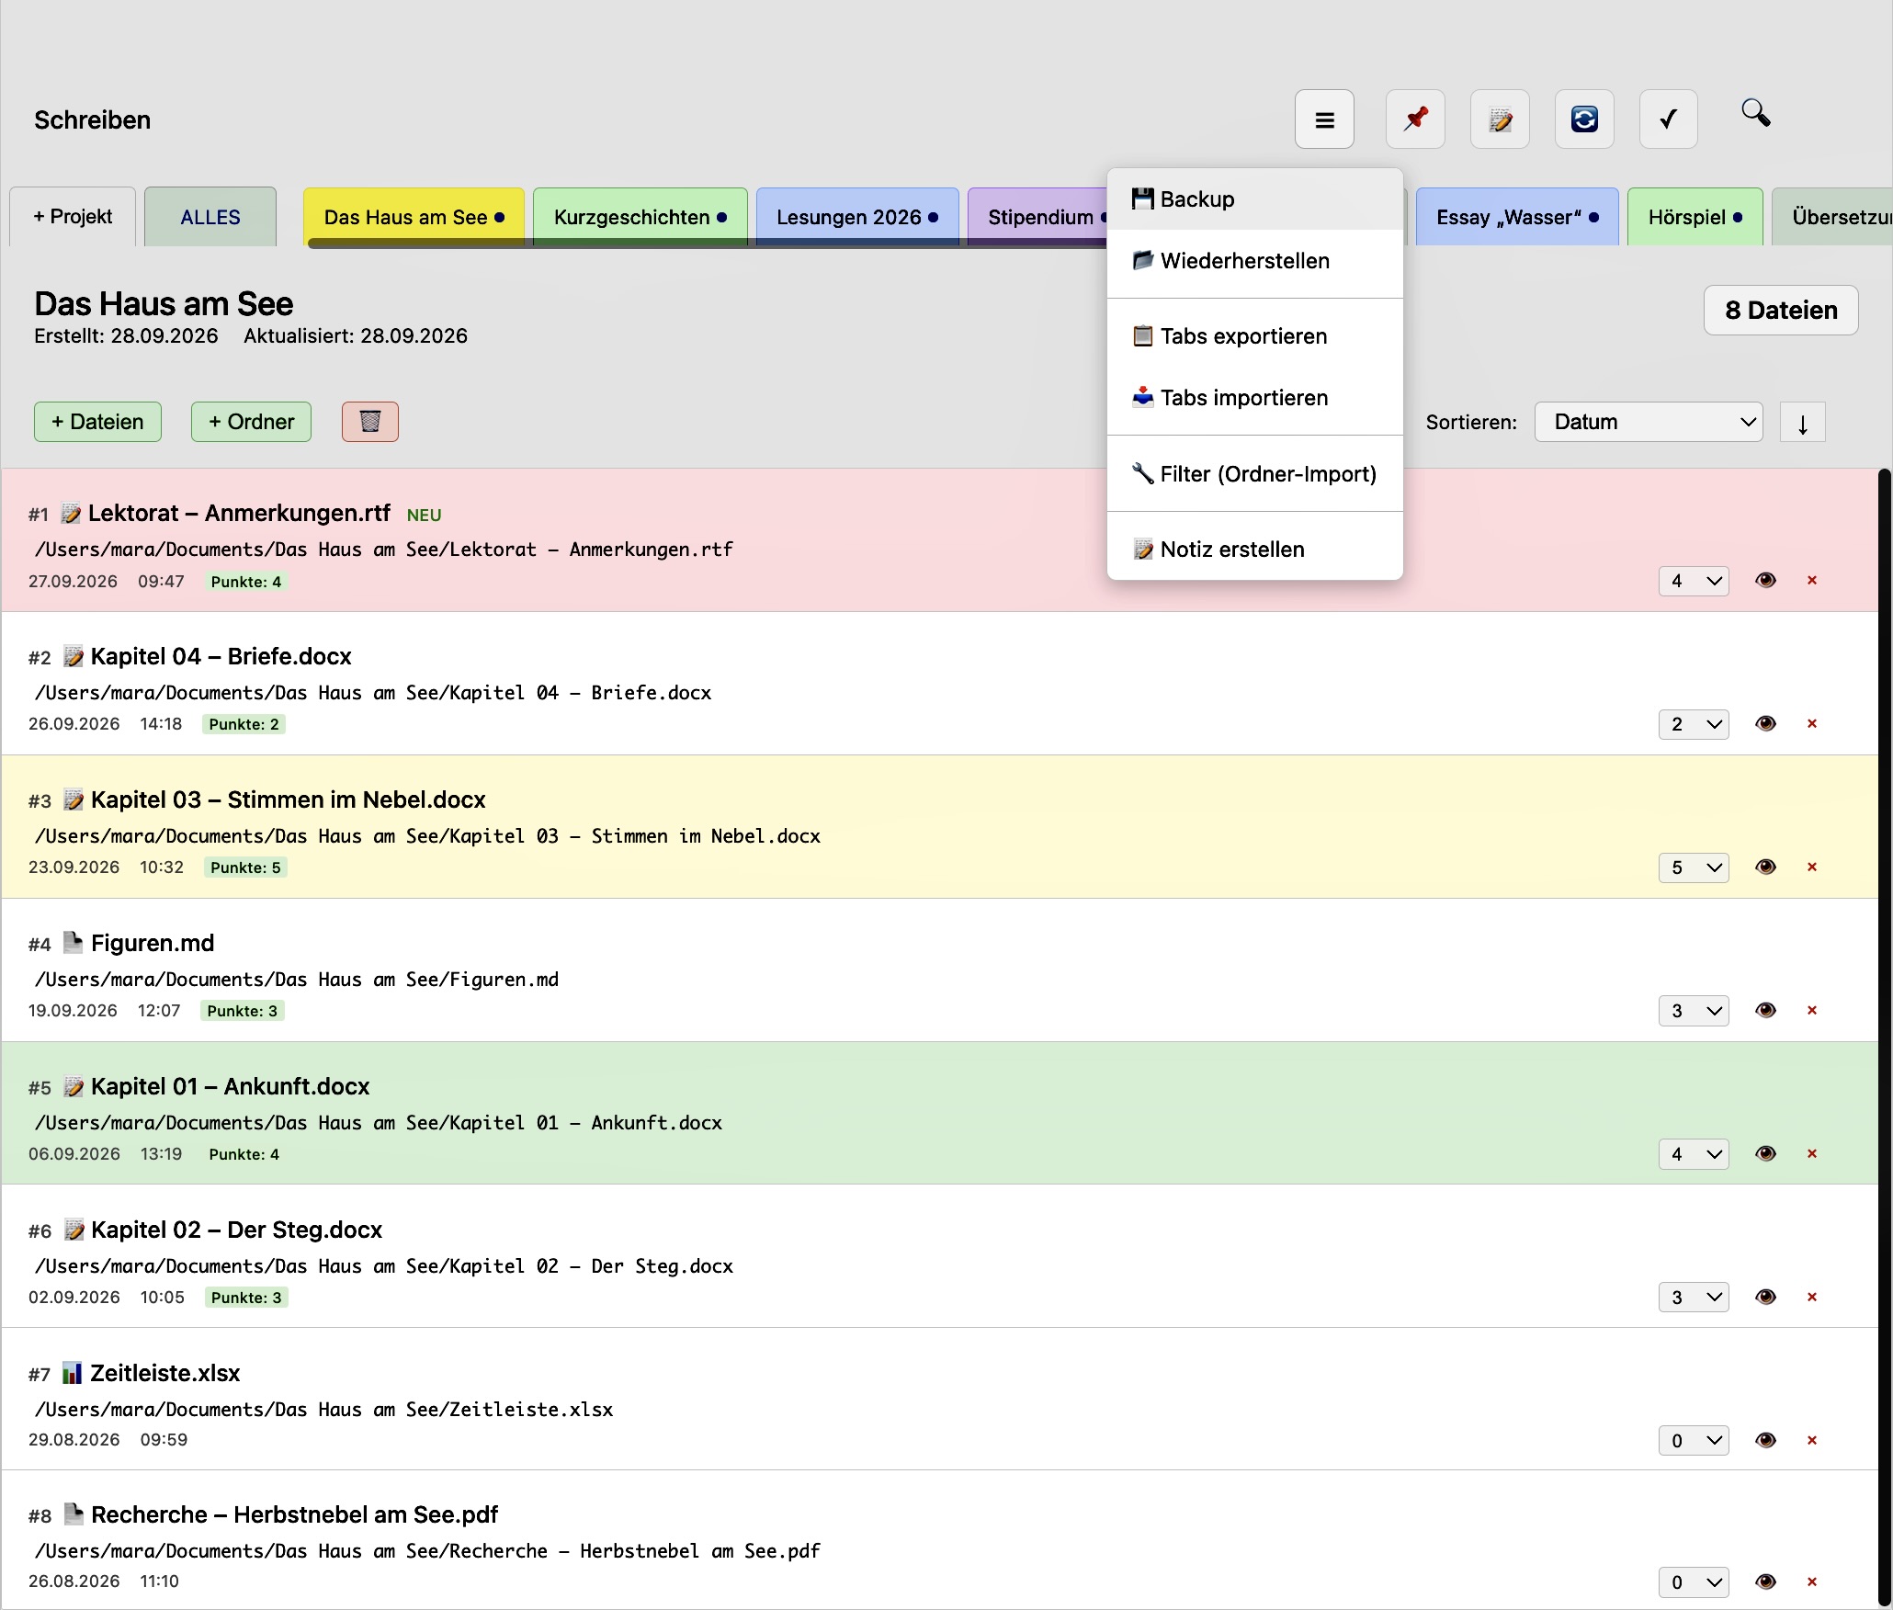Toggle eye icon for Kapitel 03 – Stimmen im Nebel
The image size is (1893, 1610).
[1765, 867]
